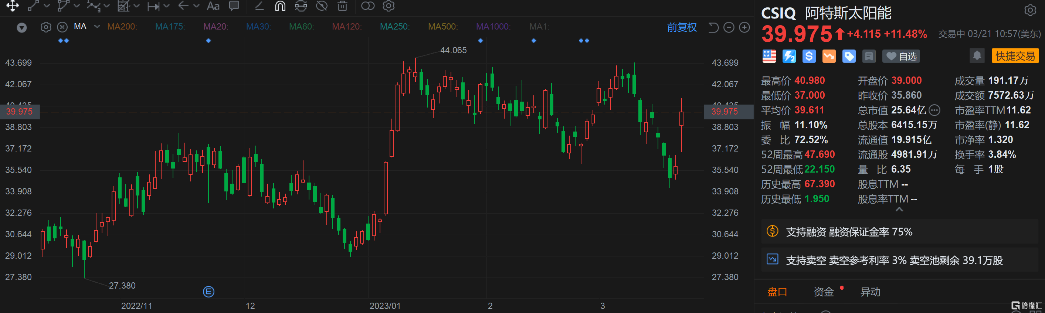Switch to the 盘口 tab
This screenshot has width=1045, height=313.
(777, 292)
